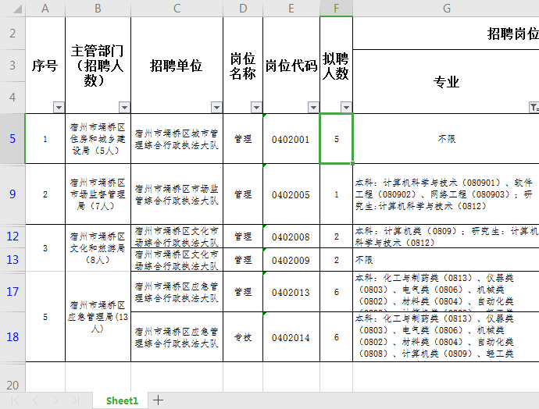Viewport: 539px width, 409px height.
Task: Click the add new sheet plus button
Action: (x=158, y=400)
